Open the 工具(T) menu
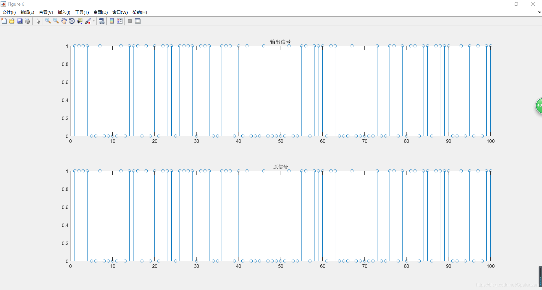Screen dimensions: 542x290 82,12
